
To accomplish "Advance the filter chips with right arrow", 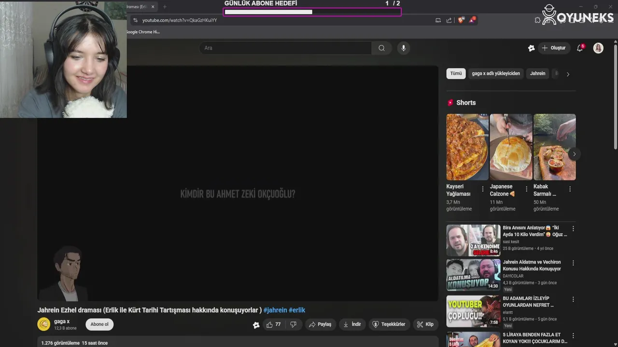I will pos(568,74).
